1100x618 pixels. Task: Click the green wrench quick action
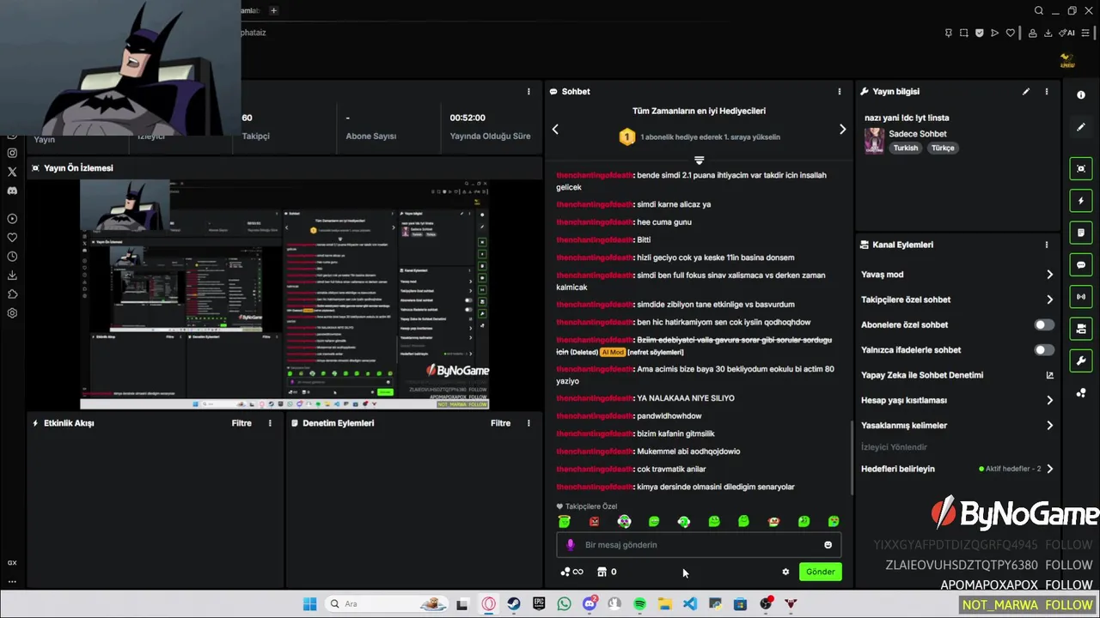(1081, 360)
